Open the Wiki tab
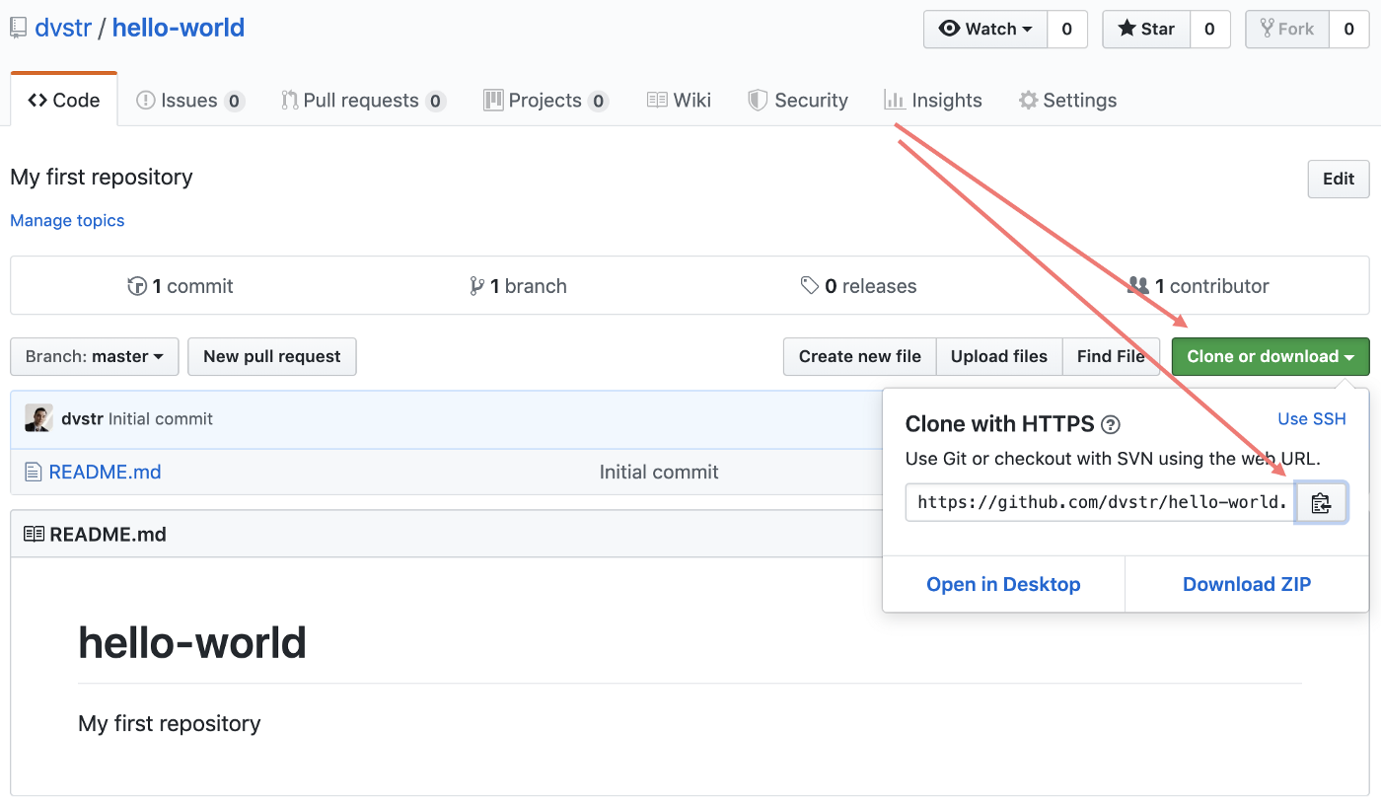Viewport: 1381px width, 806px height. point(679,100)
